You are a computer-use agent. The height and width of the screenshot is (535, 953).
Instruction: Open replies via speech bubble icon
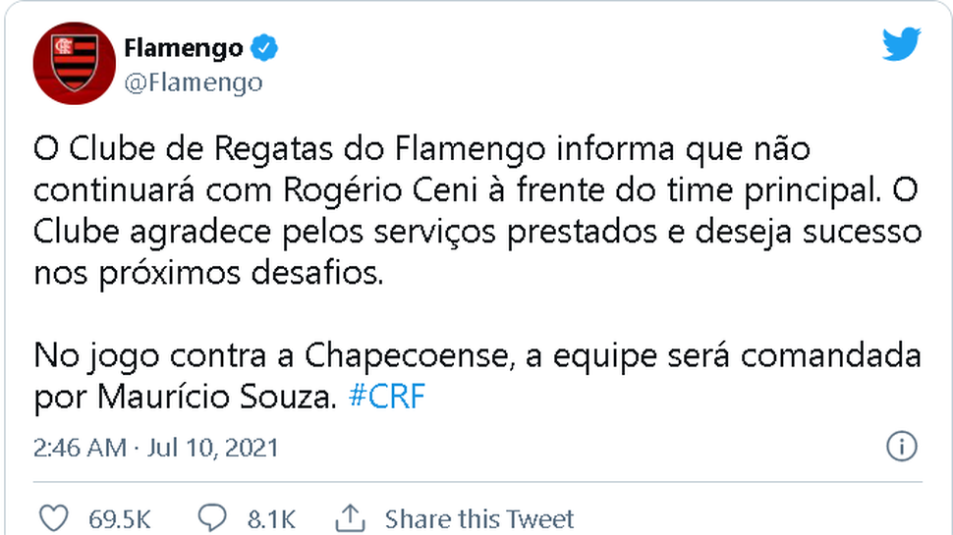coord(212,518)
